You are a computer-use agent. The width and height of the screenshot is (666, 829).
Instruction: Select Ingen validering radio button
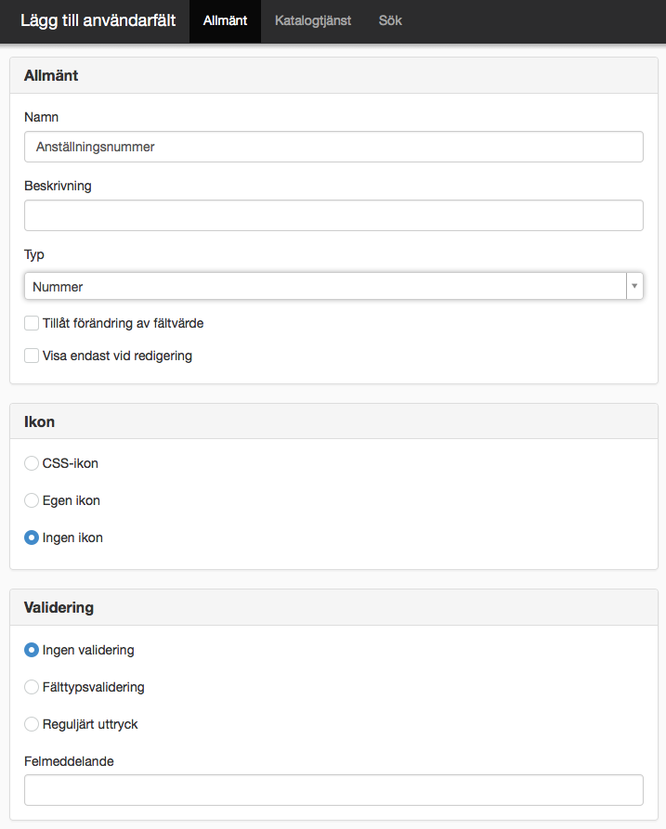32,650
